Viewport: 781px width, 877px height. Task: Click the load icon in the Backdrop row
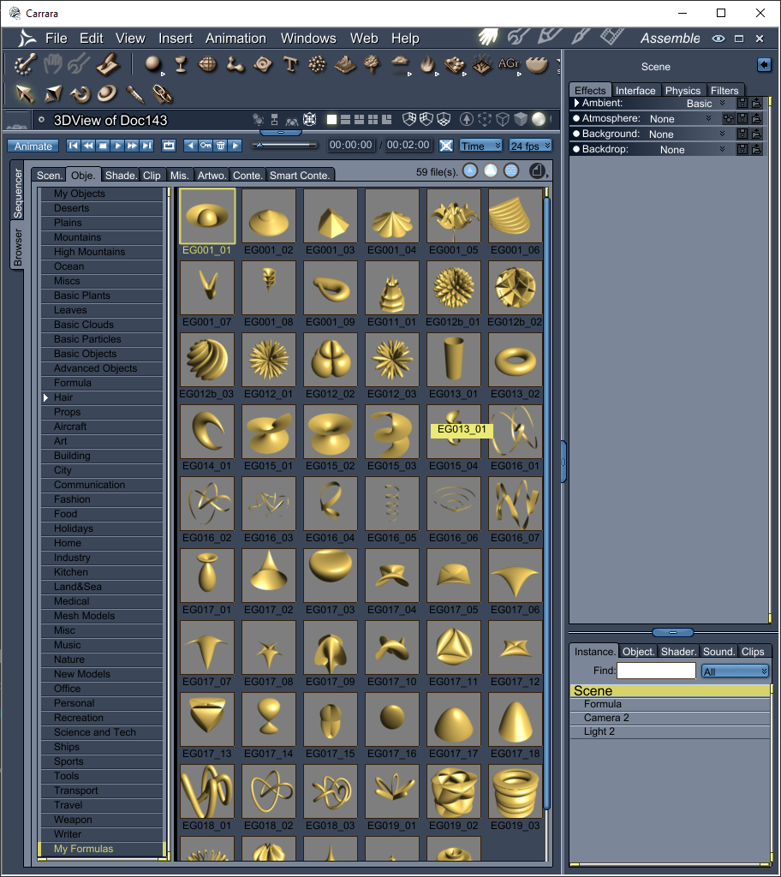click(x=756, y=149)
